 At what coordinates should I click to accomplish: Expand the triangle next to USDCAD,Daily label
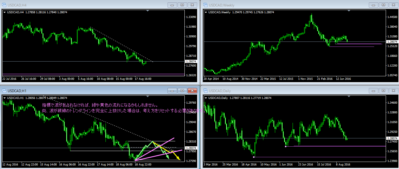click(x=206, y=98)
